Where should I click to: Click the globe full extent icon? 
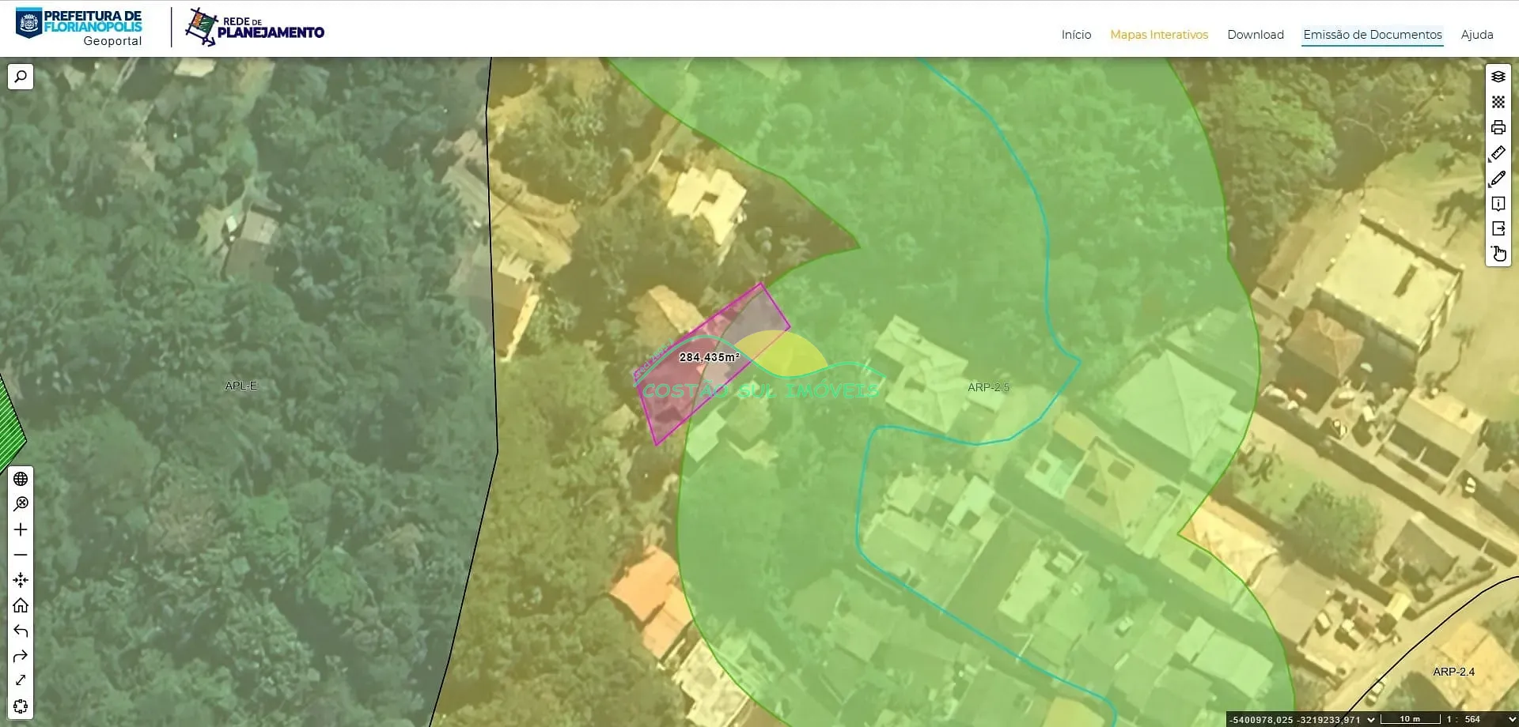point(21,479)
